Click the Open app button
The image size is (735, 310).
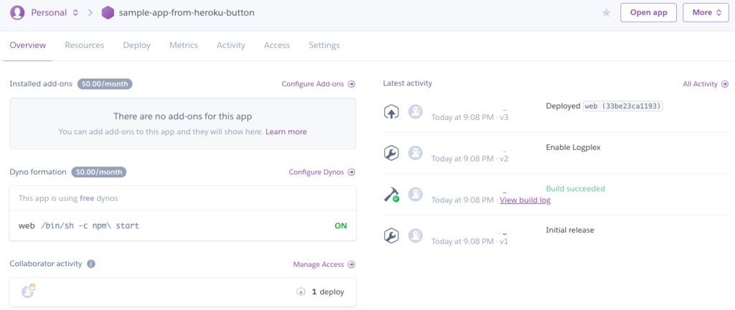(649, 13)
